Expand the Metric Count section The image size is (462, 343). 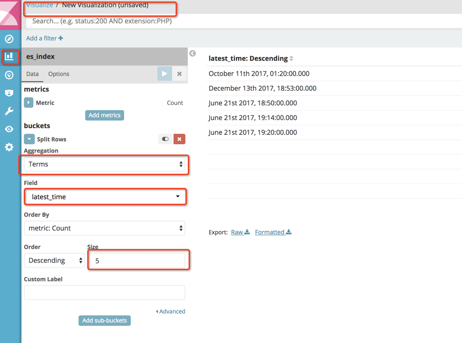coord(29,102)
